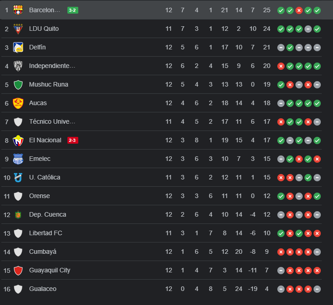Click the Aucas team crest
The height and width of the screenshot is (305, 333).
[18, 103]
